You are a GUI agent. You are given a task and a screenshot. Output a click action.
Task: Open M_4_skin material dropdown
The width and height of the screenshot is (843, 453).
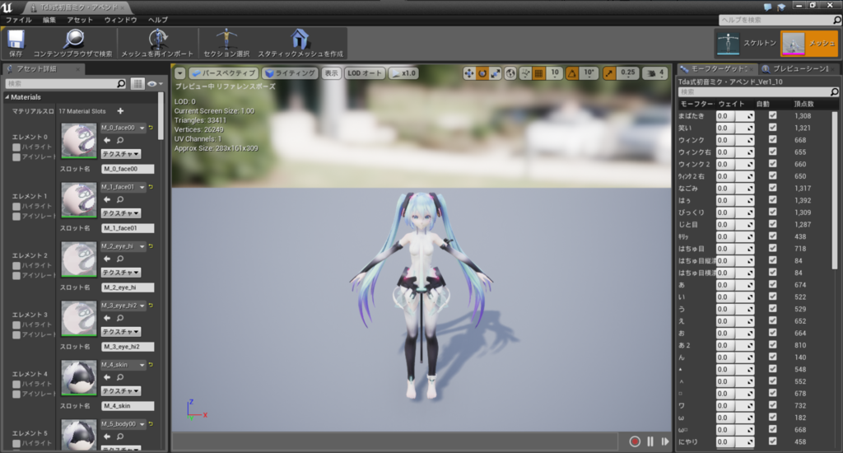123,365
